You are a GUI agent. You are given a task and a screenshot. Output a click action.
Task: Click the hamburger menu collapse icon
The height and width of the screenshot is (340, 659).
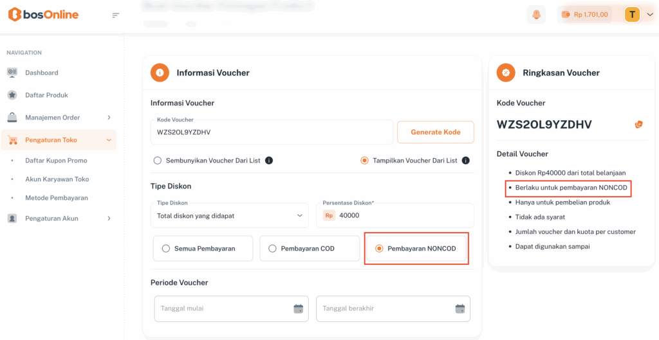click(116, 15)
